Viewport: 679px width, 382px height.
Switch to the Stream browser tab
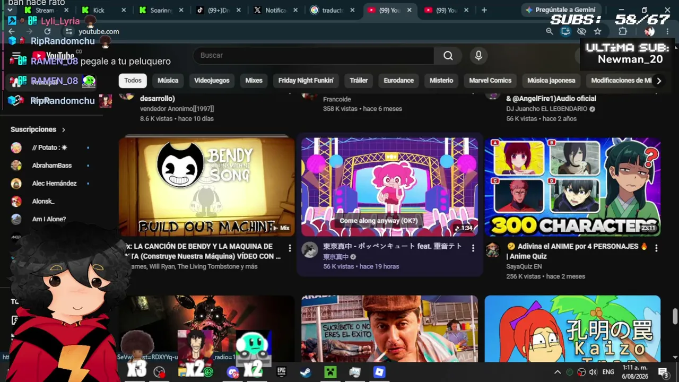point(45,10)
